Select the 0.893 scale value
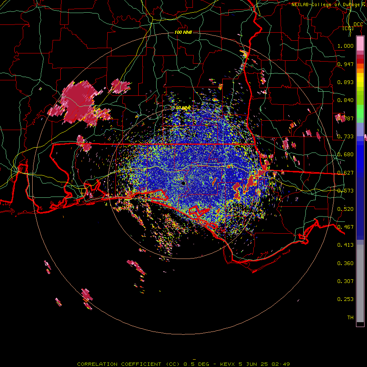The image size is (367, 367). pyautogui.click(x=345, y=82)
